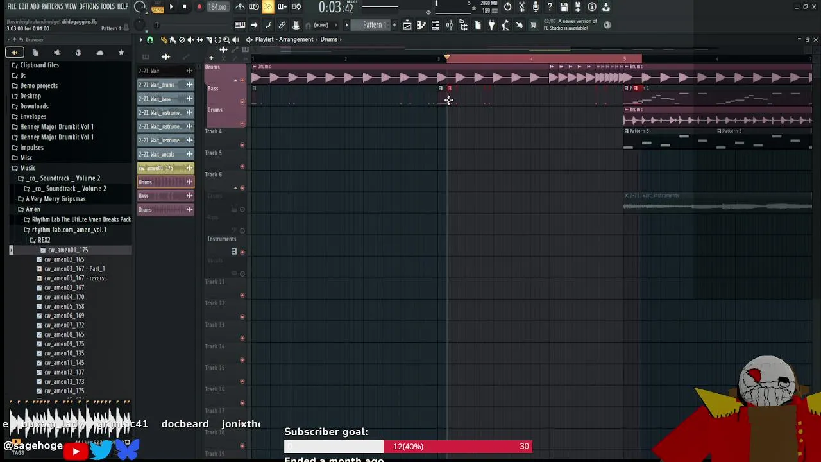
Task: Toggle overdub blend recording icon
Action: (x=282, y=7)
